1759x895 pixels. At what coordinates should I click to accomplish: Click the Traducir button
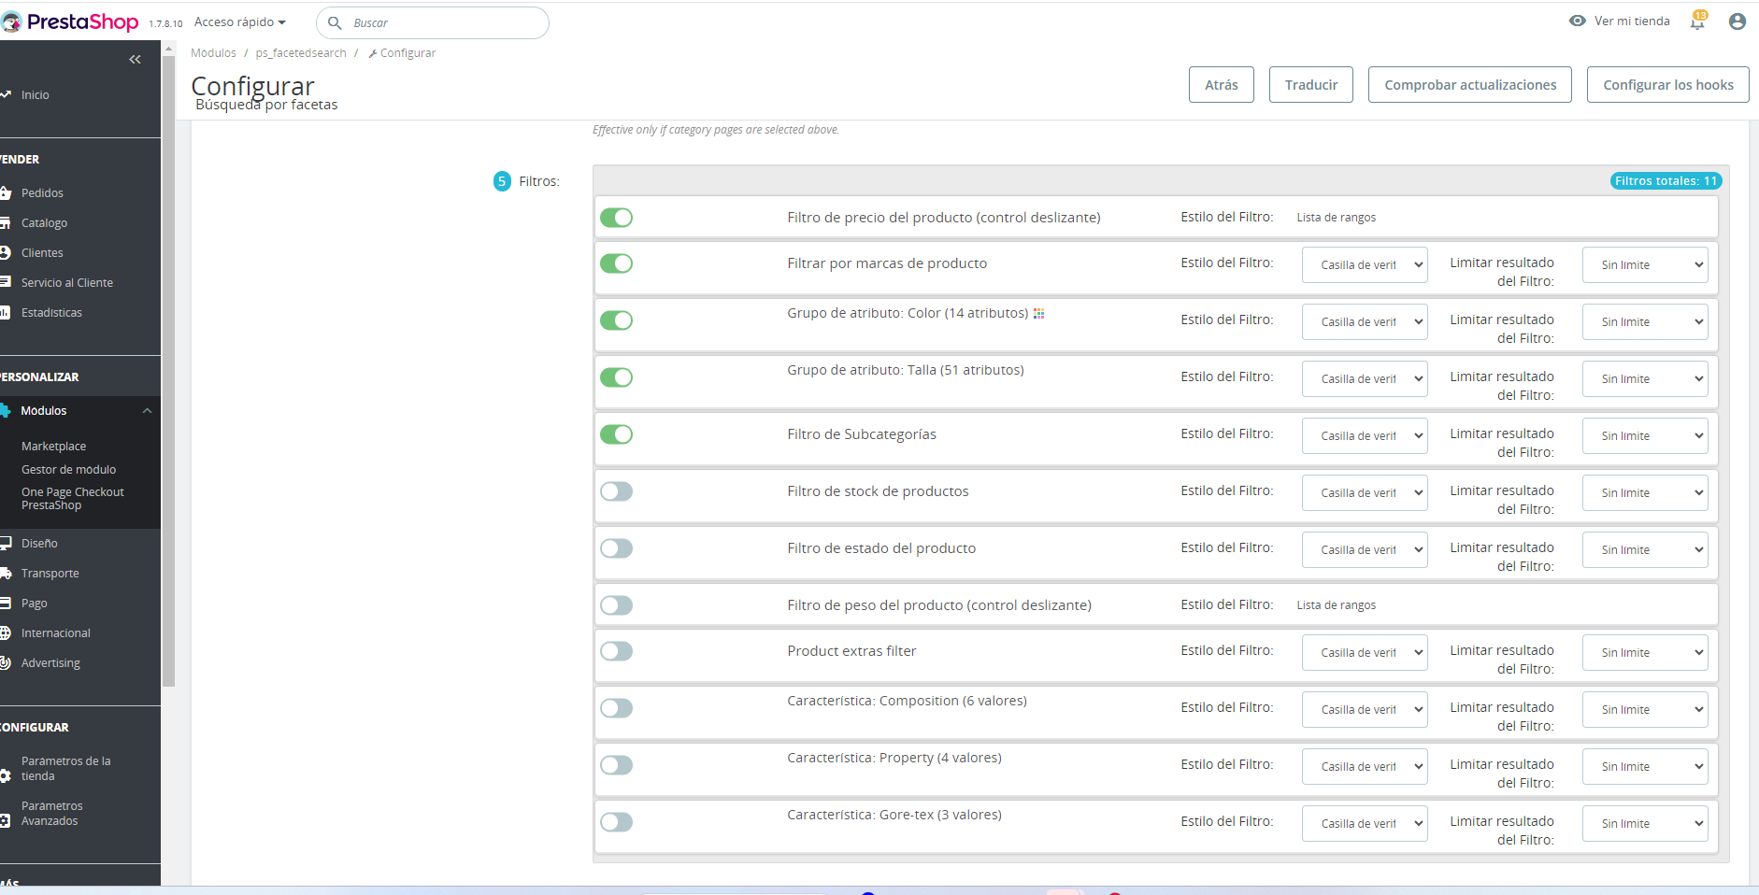point(1311,85)
